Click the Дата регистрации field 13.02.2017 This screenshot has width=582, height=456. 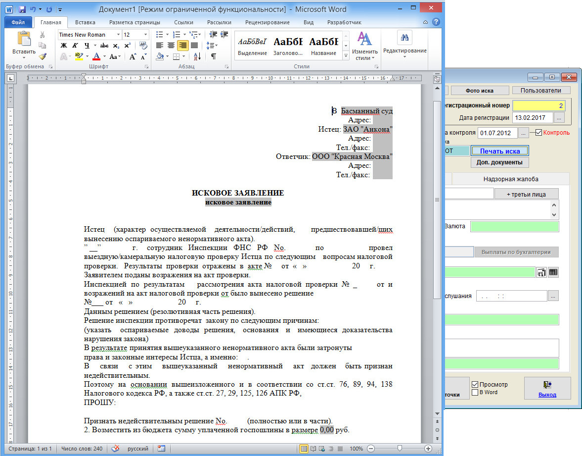(x=533, y=118)
